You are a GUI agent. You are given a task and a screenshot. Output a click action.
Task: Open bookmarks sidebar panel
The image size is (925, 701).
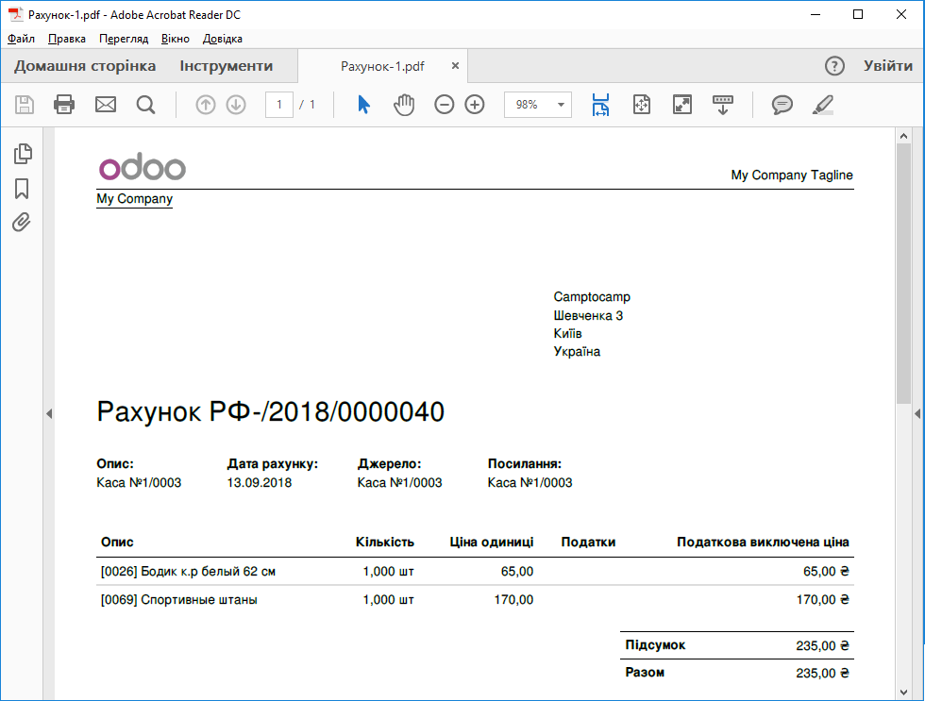pyautogui.click(x=22, y=189)
